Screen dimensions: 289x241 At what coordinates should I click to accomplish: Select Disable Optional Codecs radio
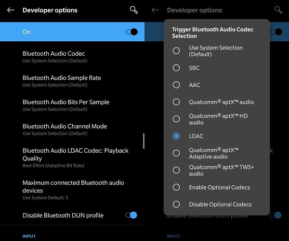point(176,204)
